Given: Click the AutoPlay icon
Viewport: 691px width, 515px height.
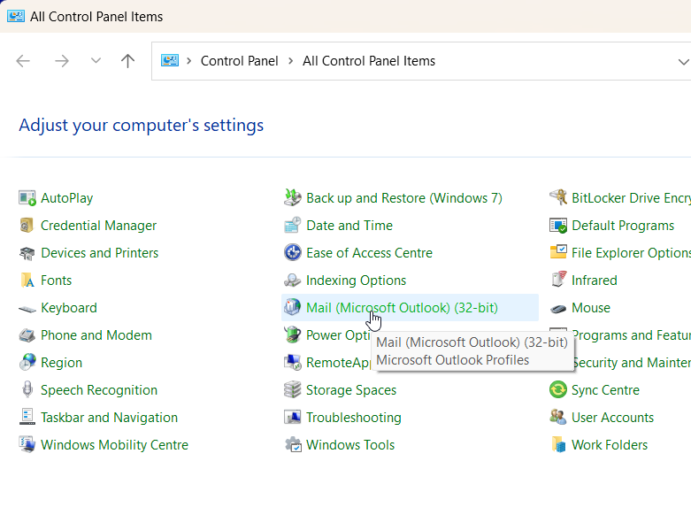Looking at the screenshot, I should (27, 198).
